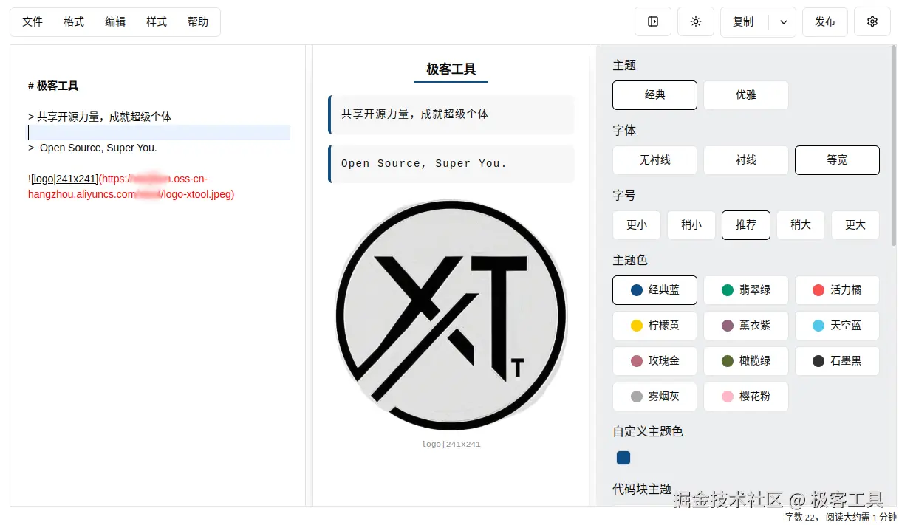Viewport: 899px width, 525px height.
Task: Open the dropdown next to 复制
Action: (x=783, y=21)
